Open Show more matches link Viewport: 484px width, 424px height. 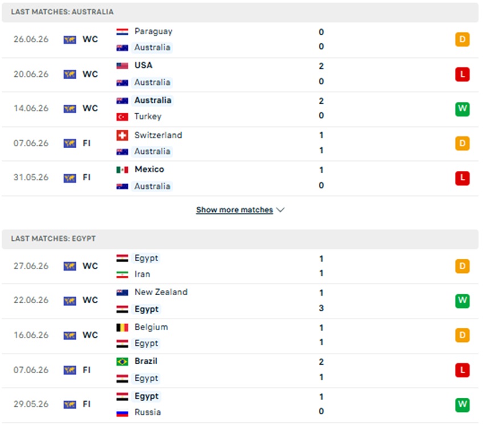234,210
